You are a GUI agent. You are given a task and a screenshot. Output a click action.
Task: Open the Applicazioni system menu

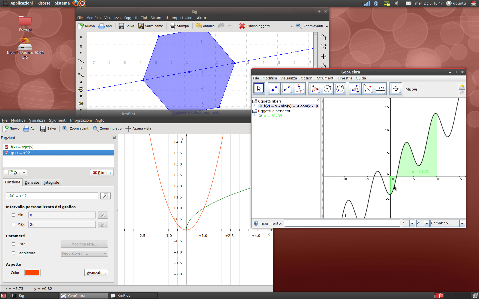click(x=22, y=3)
